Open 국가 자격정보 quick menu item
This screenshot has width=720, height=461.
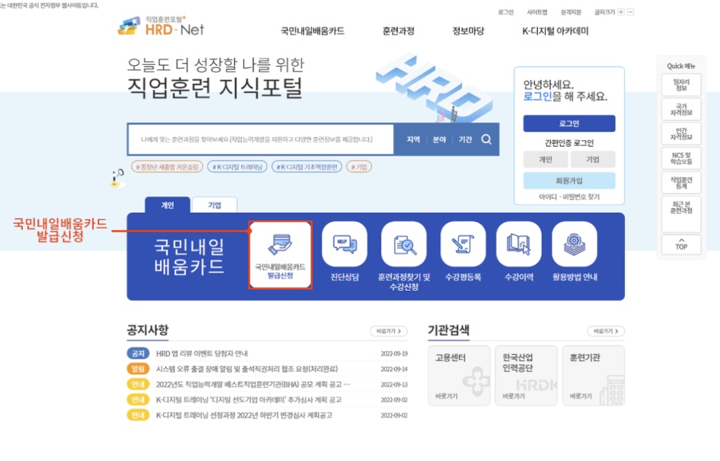pyautogui.click(x=681, y=110)
